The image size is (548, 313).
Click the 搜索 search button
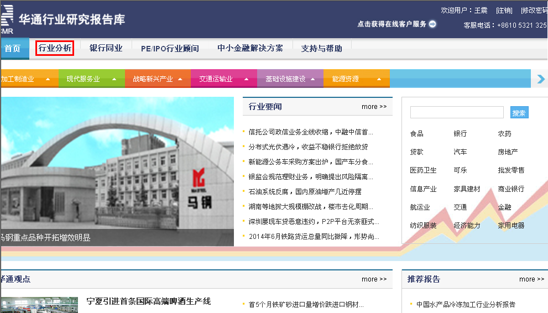point(519,112)
